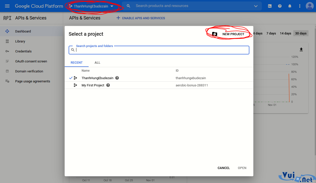
Task: Click the Google Cloud Platform logo text
Action: 39,6
